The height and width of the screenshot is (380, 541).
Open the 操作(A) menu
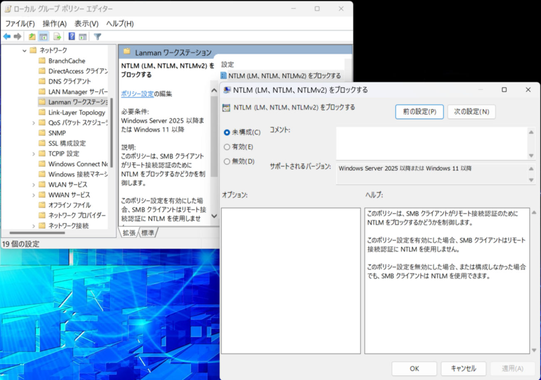coord(55,24)
